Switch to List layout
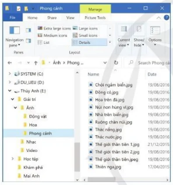Image resolution: width=173 pixels, height=185 pixels. pos(43,42)
